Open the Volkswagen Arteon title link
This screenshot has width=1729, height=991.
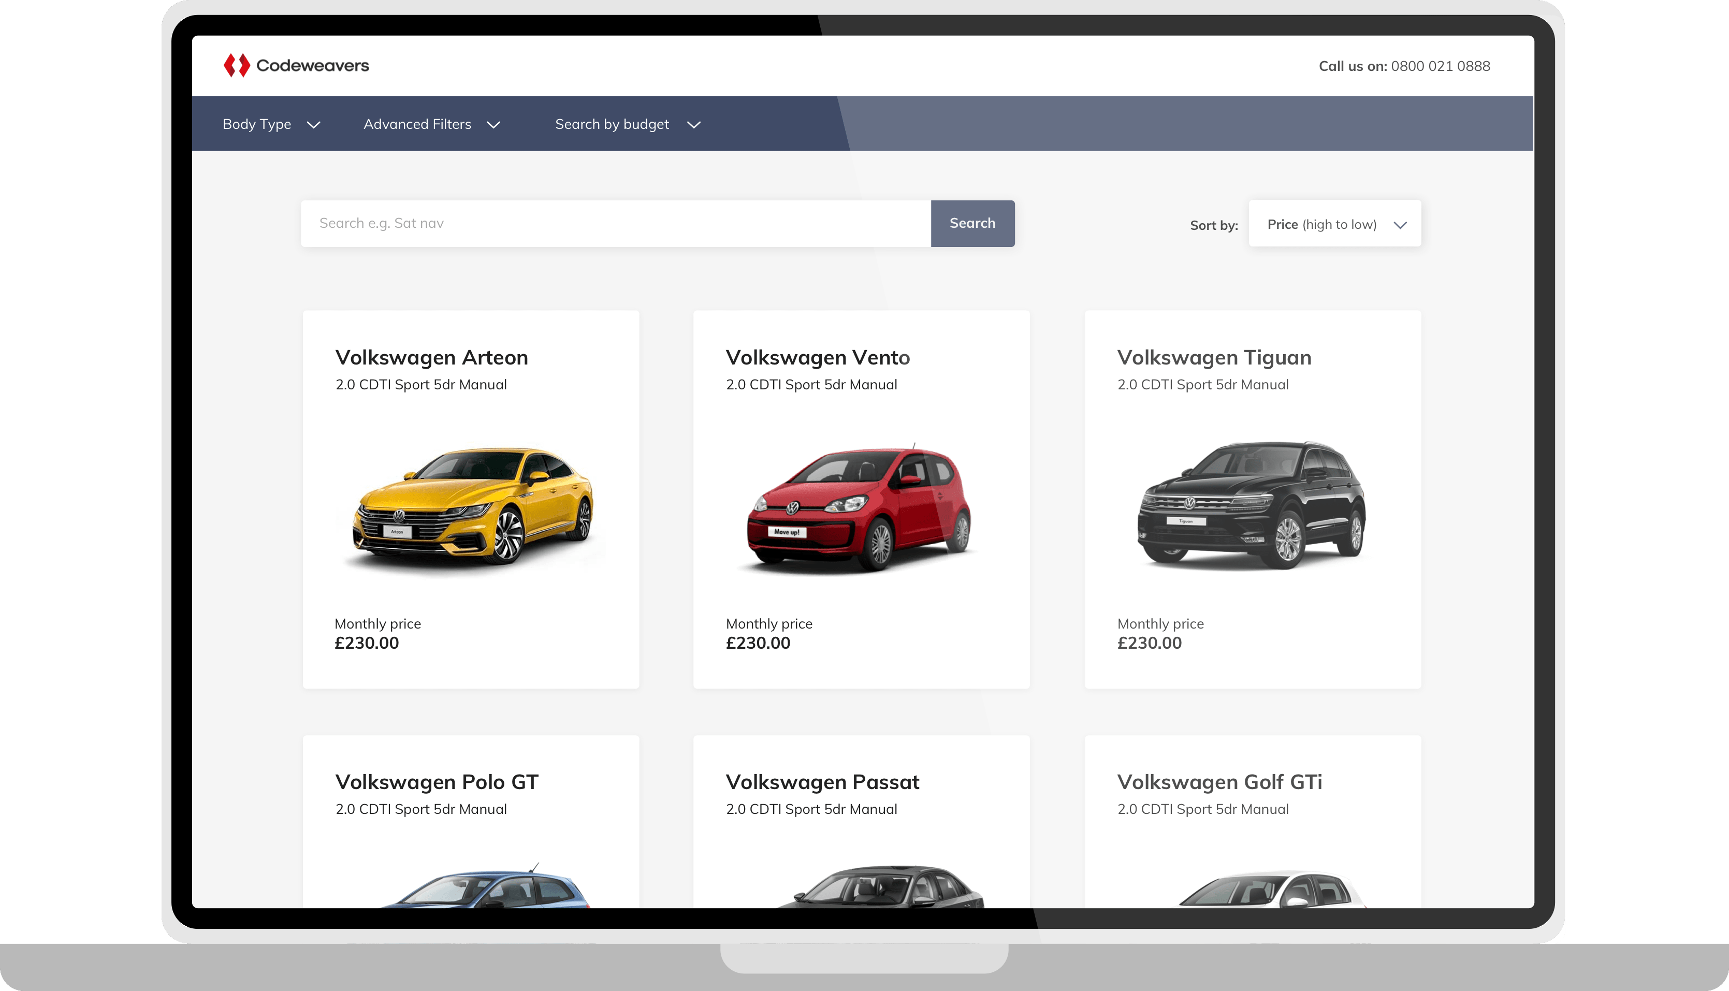pos(431,357)
